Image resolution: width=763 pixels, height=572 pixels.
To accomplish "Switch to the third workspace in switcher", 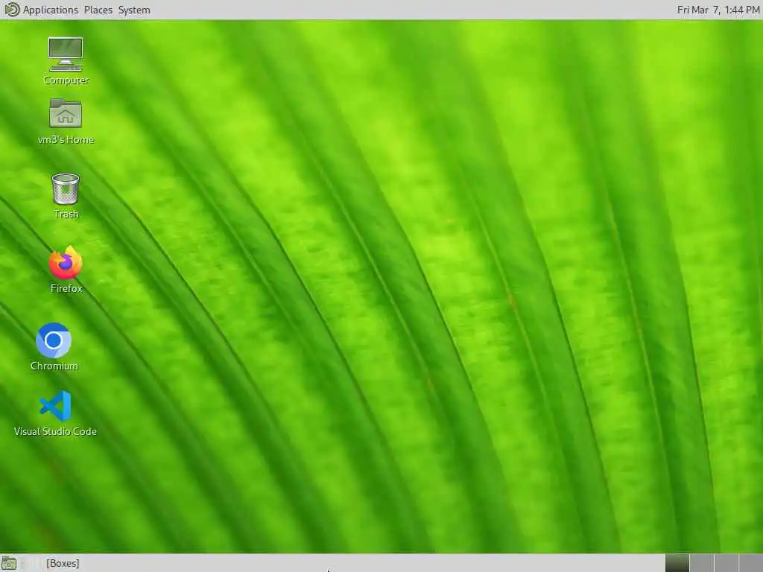I will click(726, 563).
